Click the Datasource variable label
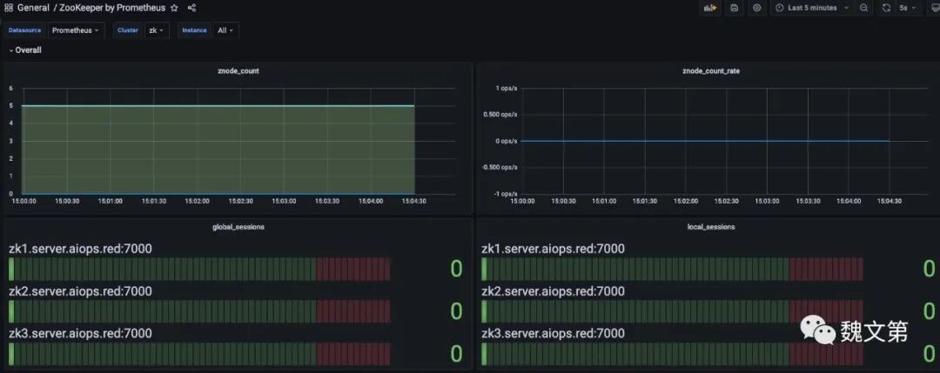 (25, 30)
